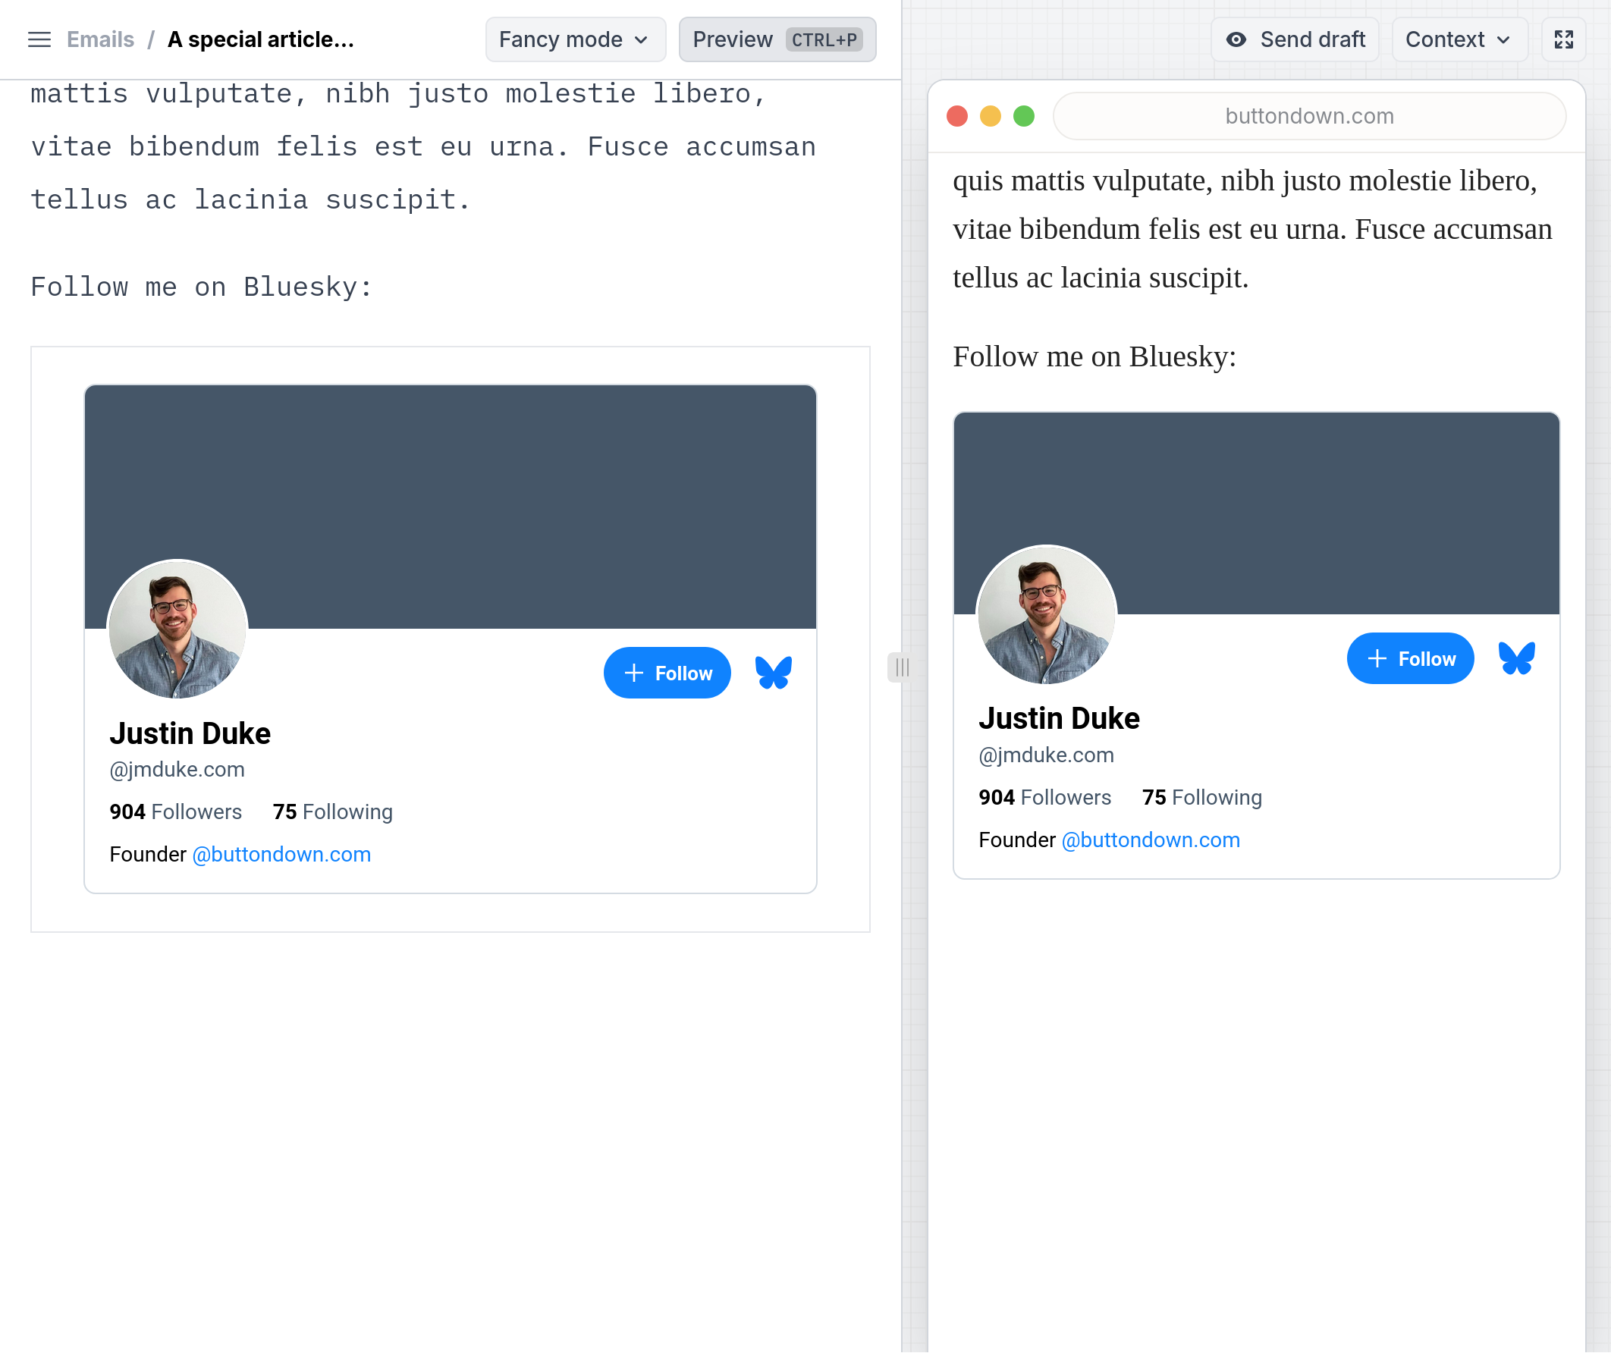The width and height of the screenshot is (1611, 1353).
Task: Click the eye icon beside Send draft
Action: click(x=1236, y=39)
